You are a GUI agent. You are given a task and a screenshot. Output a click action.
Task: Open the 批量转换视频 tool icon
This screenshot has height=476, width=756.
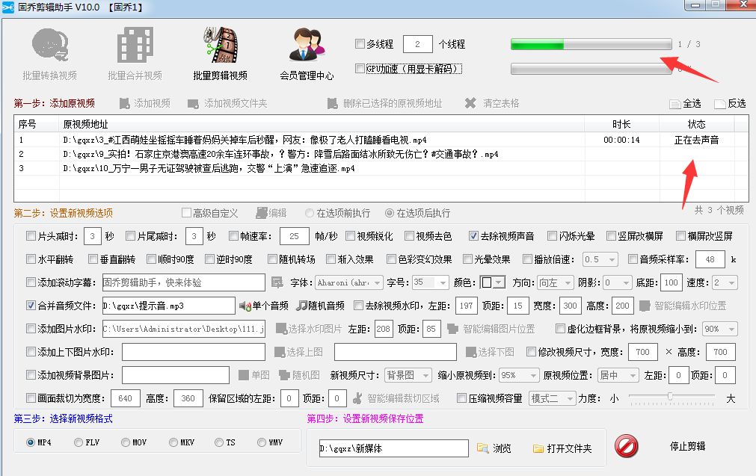pos(50,45)
